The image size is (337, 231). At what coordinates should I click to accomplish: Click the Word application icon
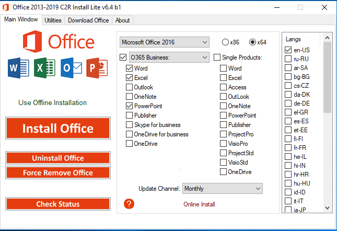18,68
